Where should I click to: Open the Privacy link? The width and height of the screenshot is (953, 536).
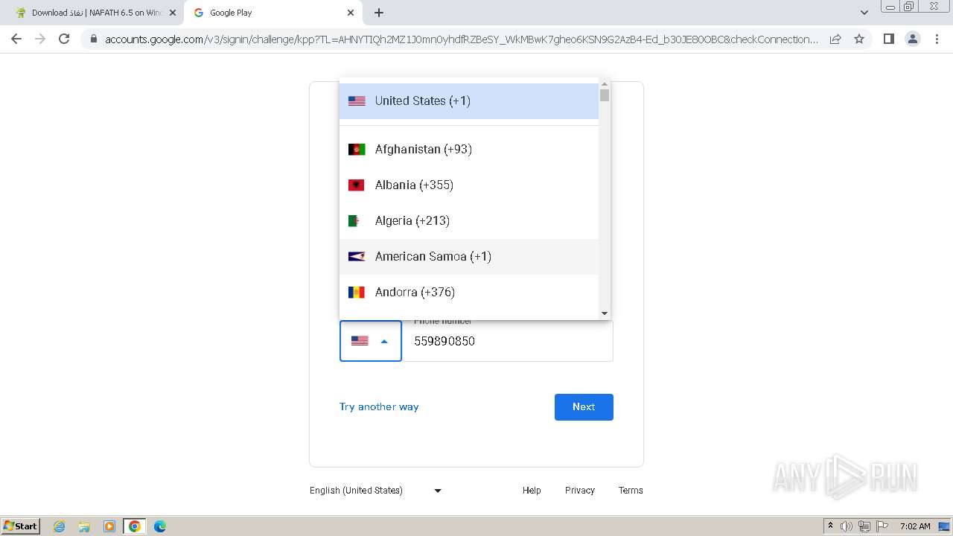580,491
